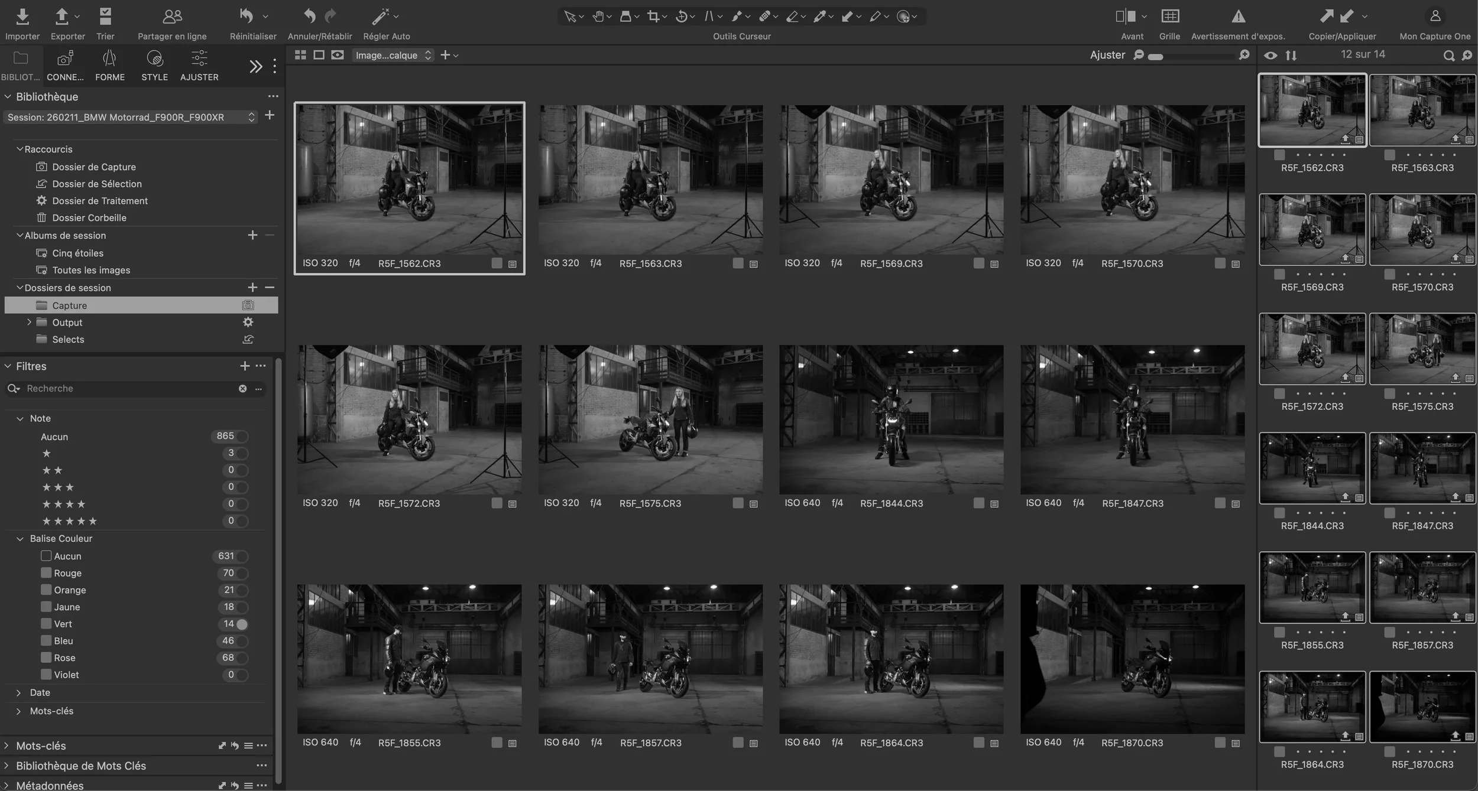Open Dossier de Sélection shortcut
1478x791 pixels.
tap(97, 184)
